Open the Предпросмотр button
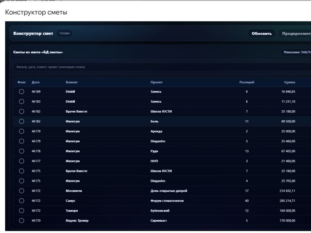 coord(295,34)
